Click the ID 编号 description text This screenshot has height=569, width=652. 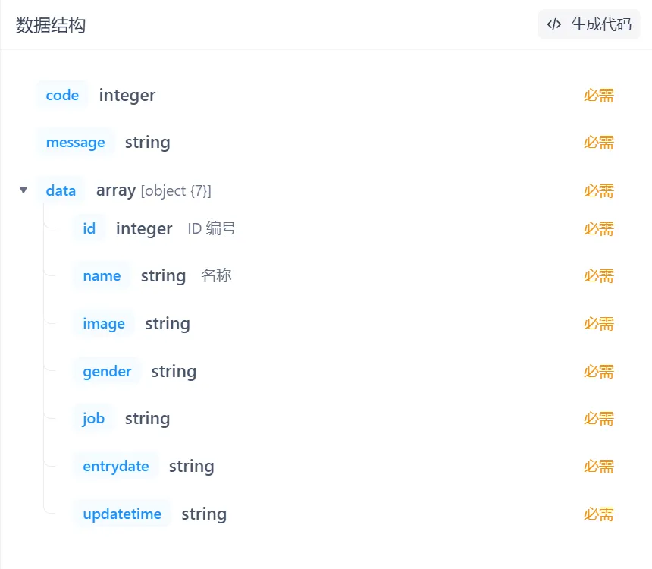[212, 228]
